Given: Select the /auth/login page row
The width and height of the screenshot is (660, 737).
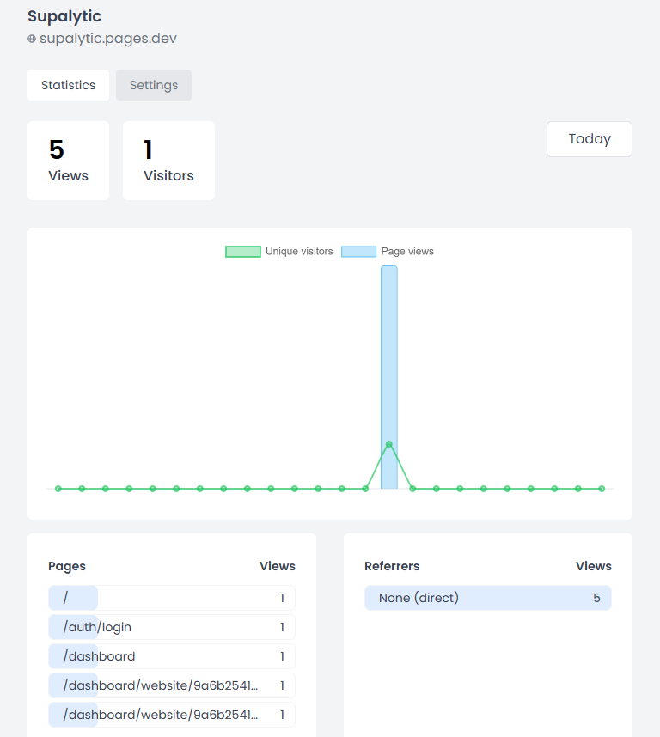Looking at the screenshot, I should [172, 627].
